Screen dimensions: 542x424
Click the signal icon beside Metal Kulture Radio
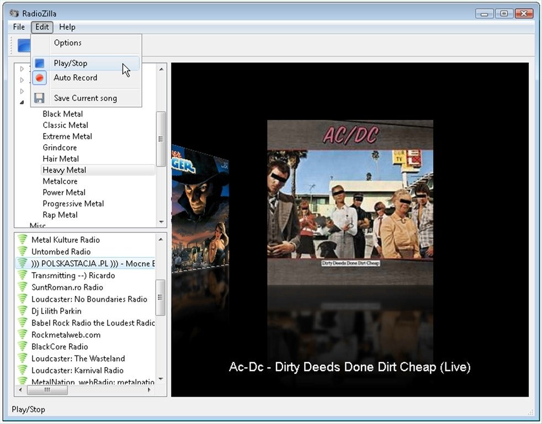[x=23, y=240]
